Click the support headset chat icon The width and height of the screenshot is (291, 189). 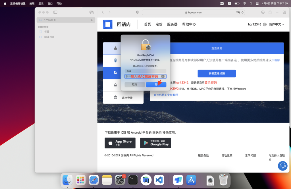pyautogui.click(x=282, y=166)
